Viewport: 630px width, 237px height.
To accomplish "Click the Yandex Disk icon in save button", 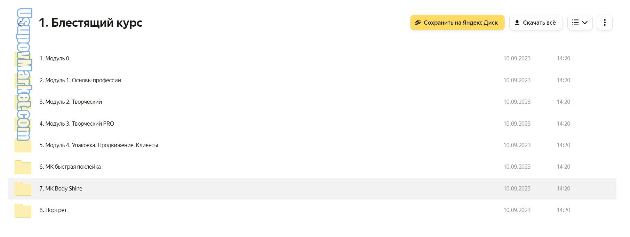I will [418, 23].
